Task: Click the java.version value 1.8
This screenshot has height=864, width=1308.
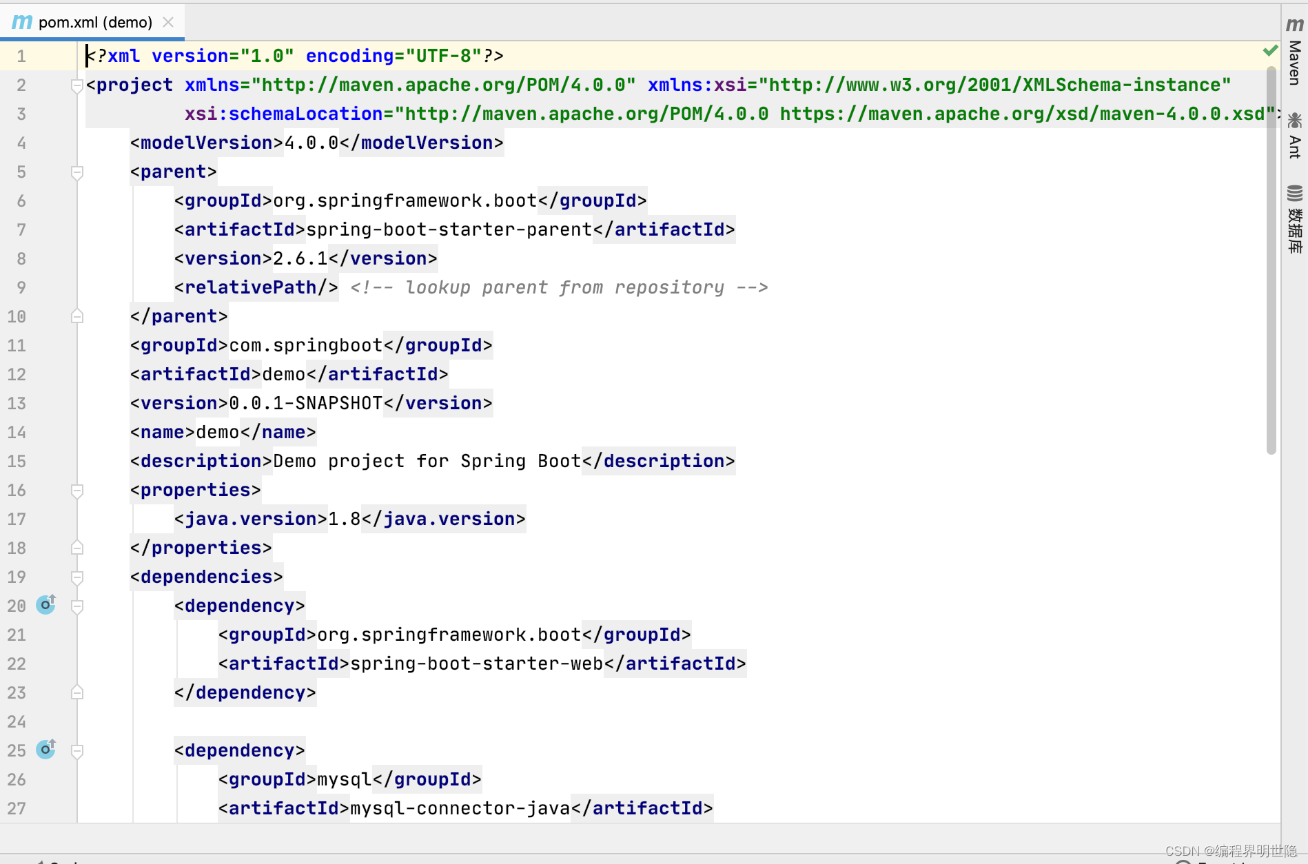Action: point(345,519)
